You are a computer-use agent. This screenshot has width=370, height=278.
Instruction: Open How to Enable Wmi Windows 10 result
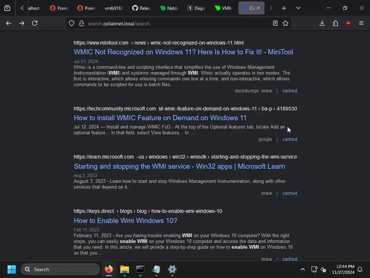point(125,220)
